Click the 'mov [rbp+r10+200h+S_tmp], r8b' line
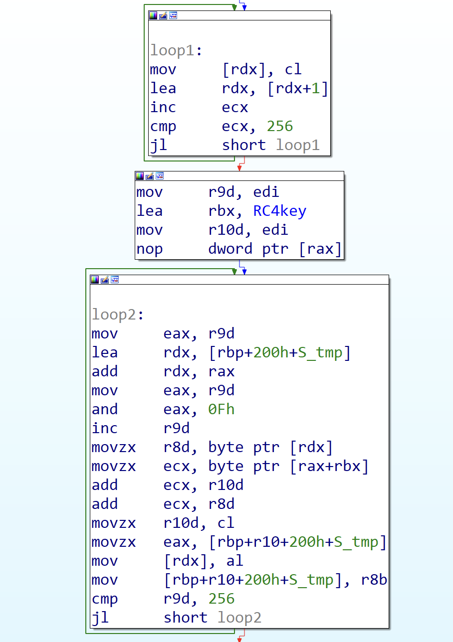453x642 pixels. [x=239, y=580]
